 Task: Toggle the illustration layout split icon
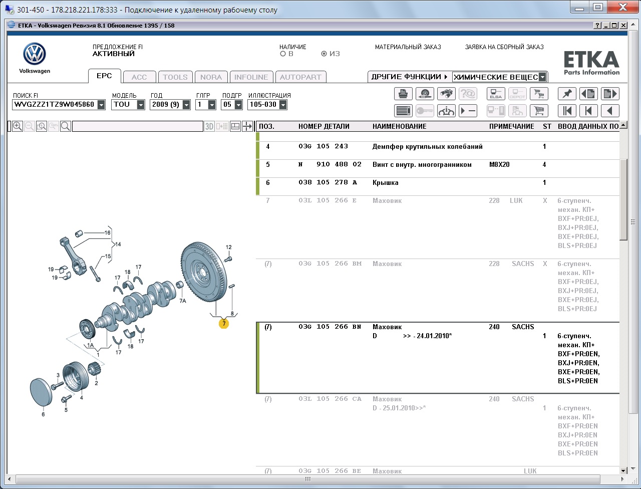235,126
